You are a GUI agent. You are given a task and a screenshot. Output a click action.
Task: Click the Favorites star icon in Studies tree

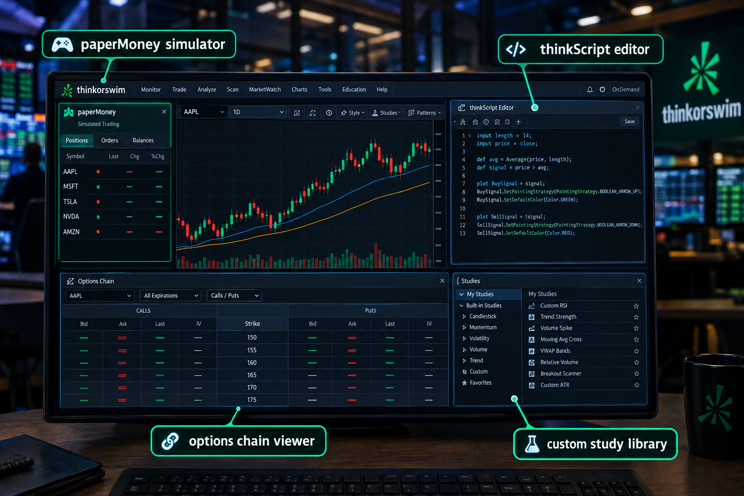coord(465,383)
